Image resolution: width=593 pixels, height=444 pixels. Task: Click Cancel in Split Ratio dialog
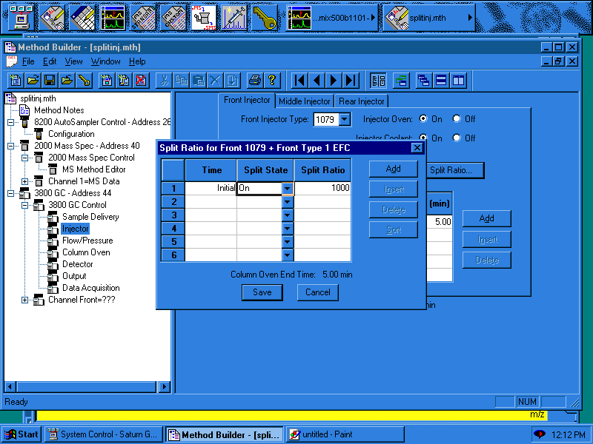(318, 292)
